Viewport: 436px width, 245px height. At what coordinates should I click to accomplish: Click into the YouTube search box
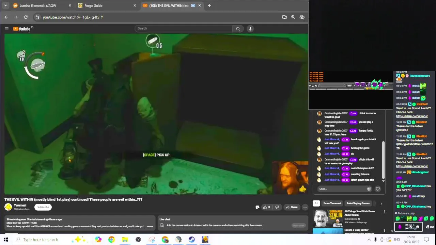point(183,29)
